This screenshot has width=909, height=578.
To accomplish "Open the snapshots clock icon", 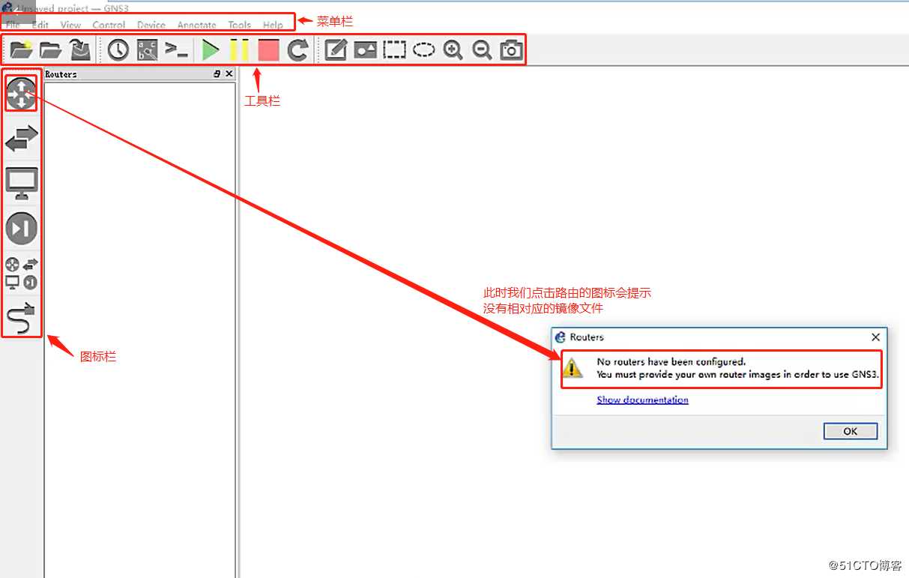I will coord(118,50).
